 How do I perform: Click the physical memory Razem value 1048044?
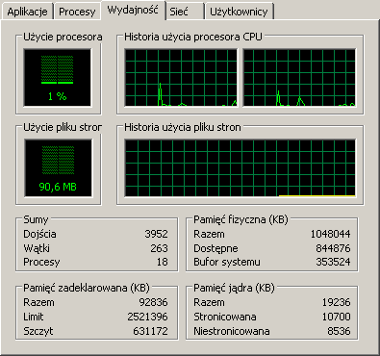(330, 234)
